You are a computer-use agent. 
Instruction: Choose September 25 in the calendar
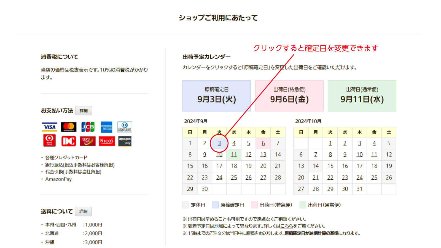click(234, 178)
